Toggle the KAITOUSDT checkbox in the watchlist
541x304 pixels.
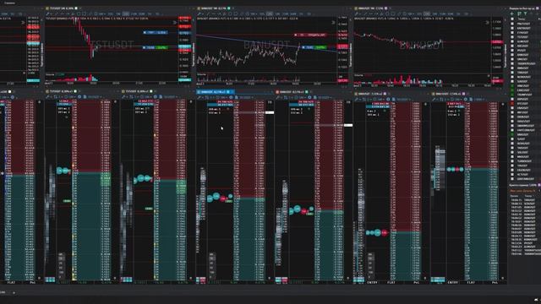[512, 28]
